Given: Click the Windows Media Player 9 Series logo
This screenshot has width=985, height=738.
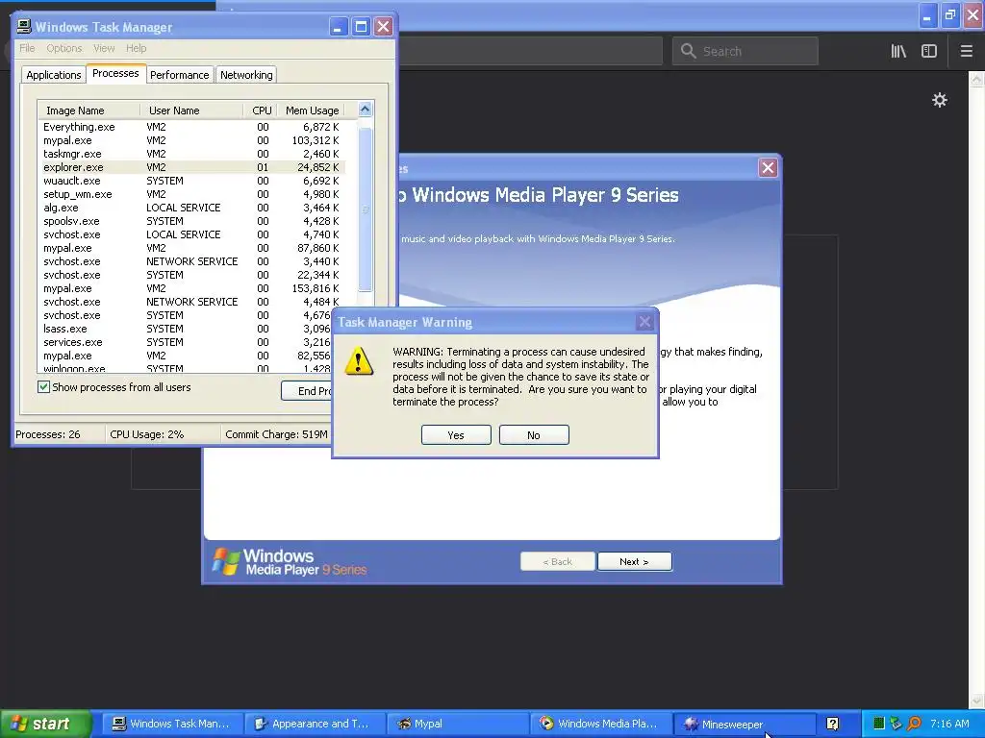Looking at the screenshot, I should 290,562.
